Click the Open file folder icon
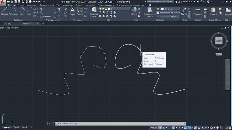232x130 pixels. click(12, 2)
